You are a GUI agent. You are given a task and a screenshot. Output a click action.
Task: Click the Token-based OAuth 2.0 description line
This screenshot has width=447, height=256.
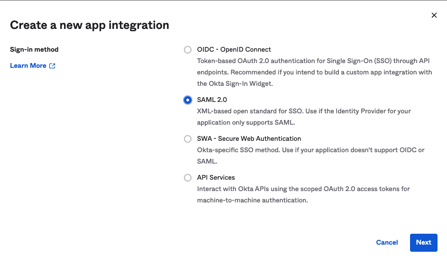coord(313,61)
